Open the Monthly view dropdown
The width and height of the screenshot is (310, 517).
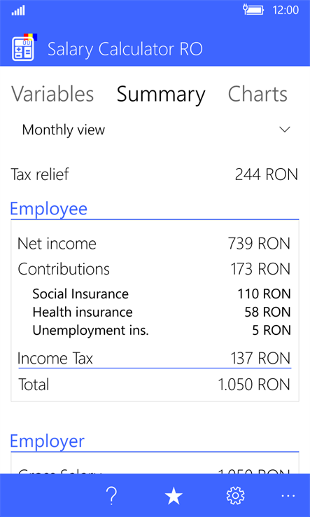[x=155, y=130]
